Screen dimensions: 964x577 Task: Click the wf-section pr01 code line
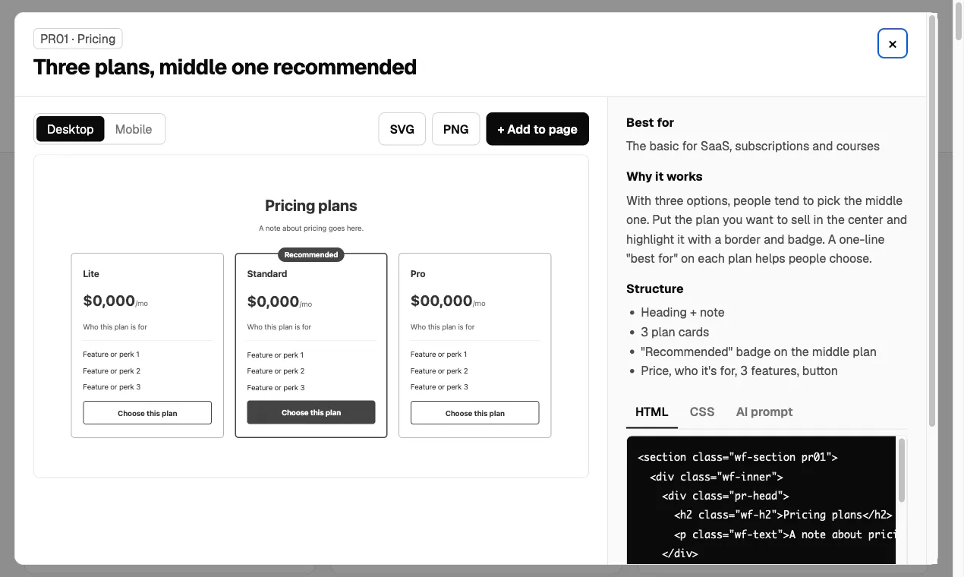tap(737, 457)
